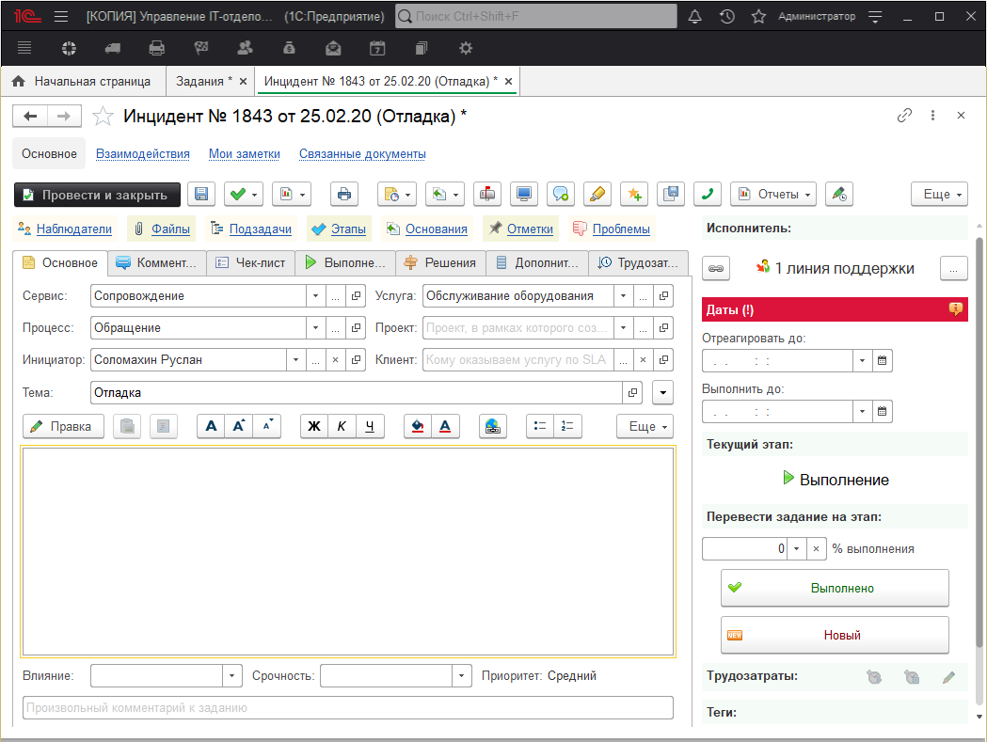Open the notifications bell icon
Image resolution: width=987 pixels, height=742 pixels.
point(695,17)
